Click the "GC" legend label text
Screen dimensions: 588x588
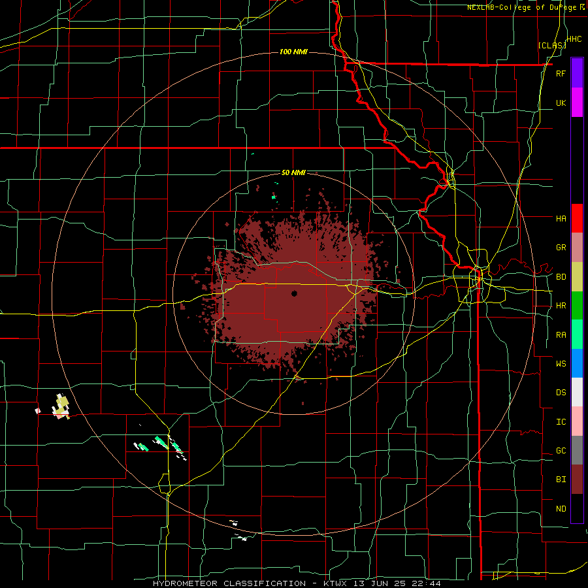pyautogui.click(x=561, y=450)
